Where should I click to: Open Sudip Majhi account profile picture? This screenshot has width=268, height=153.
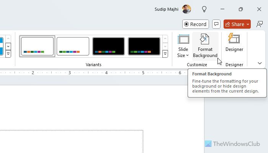186,9
